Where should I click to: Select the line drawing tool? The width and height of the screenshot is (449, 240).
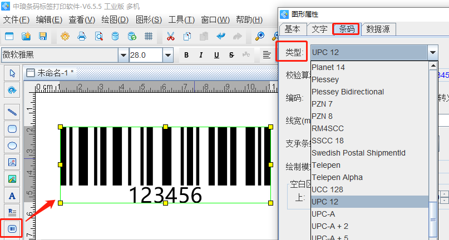[x=12, y=112]
